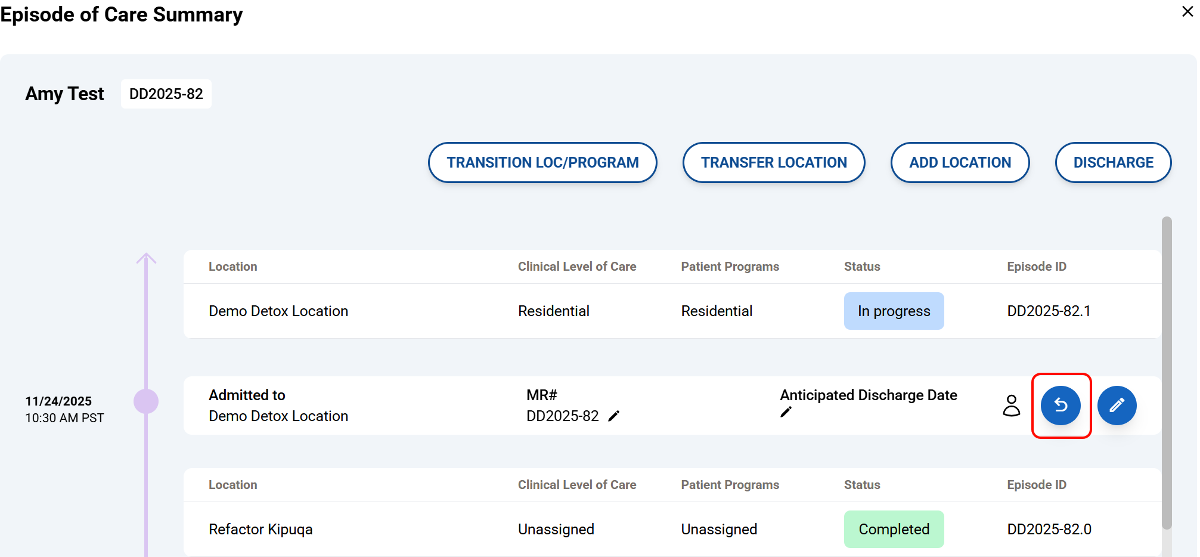Image resolution: width=1200 pixels, height=557 pixels.
Task: Click the undo admission arrow icon
Action: pos(1061,406)
